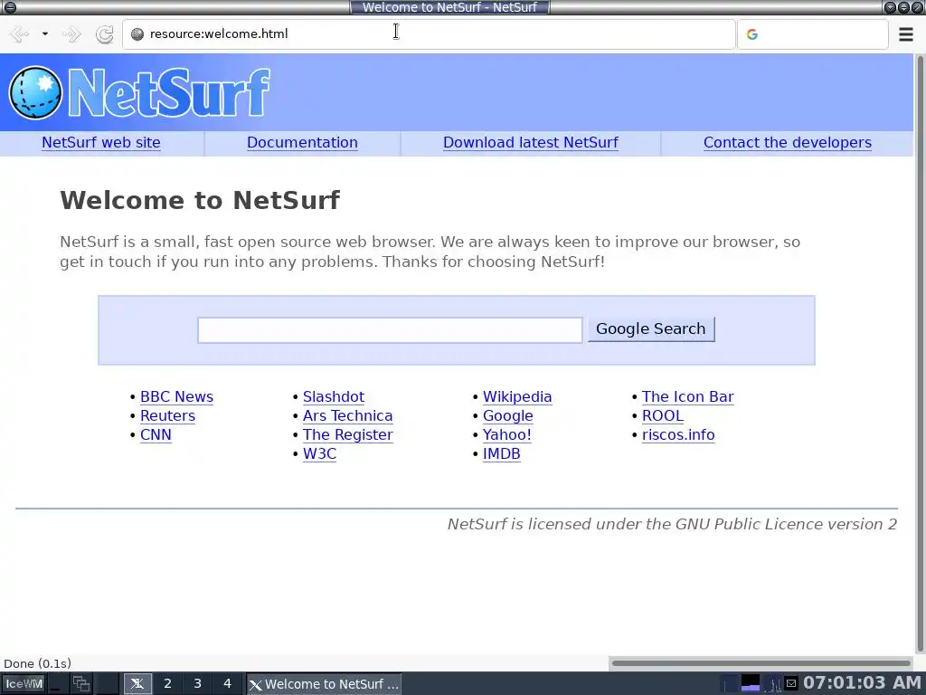
Task: Focus the toolbar web search field
Action: (x=813, y=34)
